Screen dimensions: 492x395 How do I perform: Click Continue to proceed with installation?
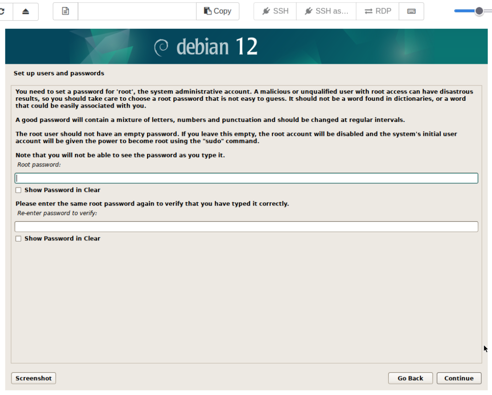click(459, 378)
